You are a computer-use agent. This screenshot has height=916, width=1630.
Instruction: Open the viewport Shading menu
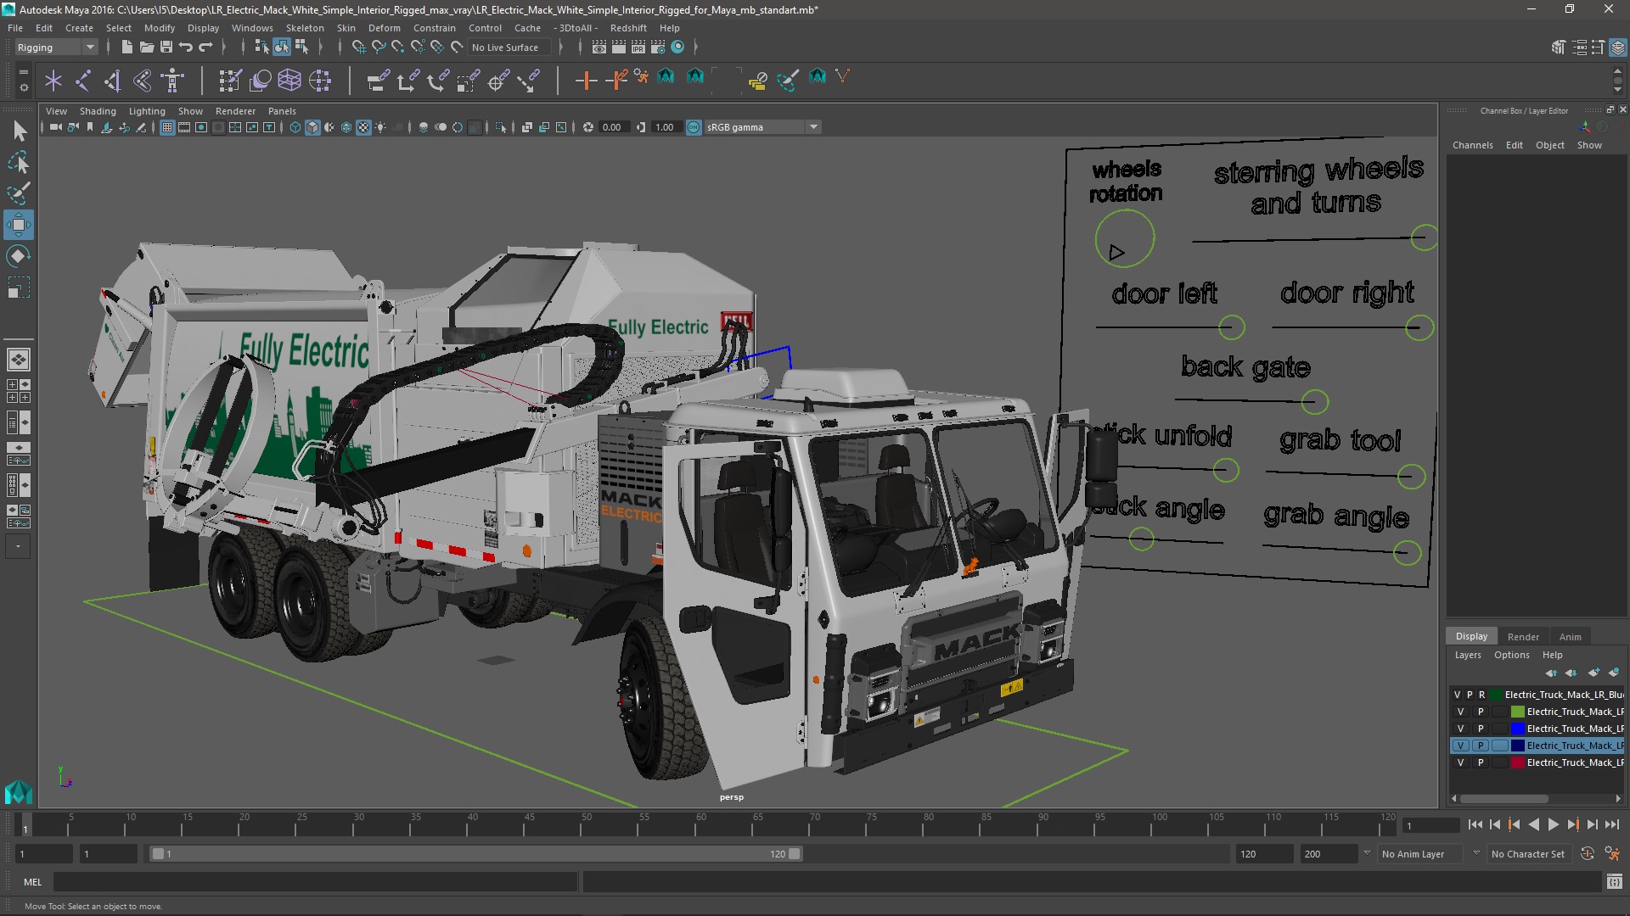pos(98,111)
